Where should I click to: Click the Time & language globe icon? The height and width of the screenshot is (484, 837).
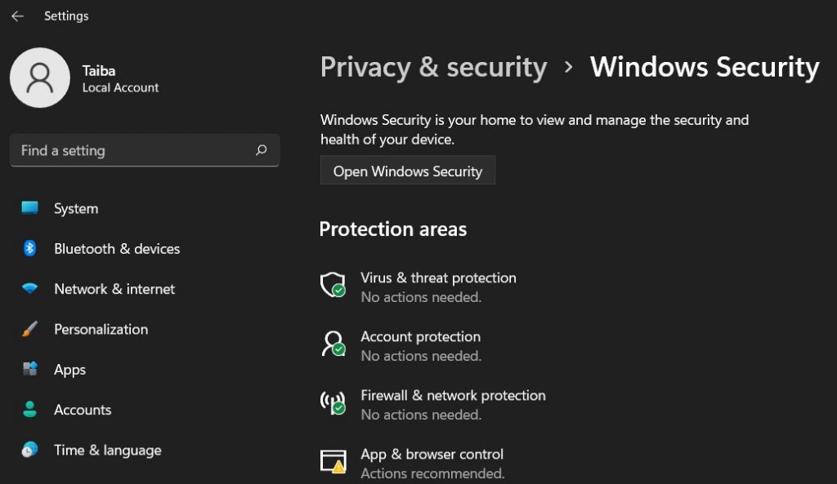pos(30,450)
